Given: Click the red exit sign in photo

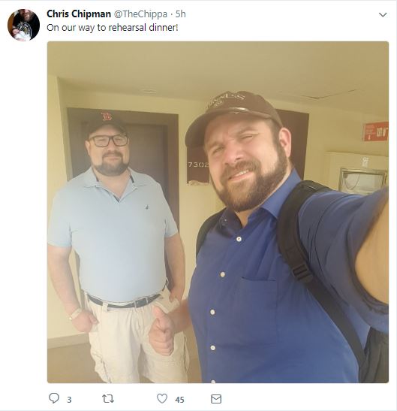Looking at the screenshot, I should [375, 131].
